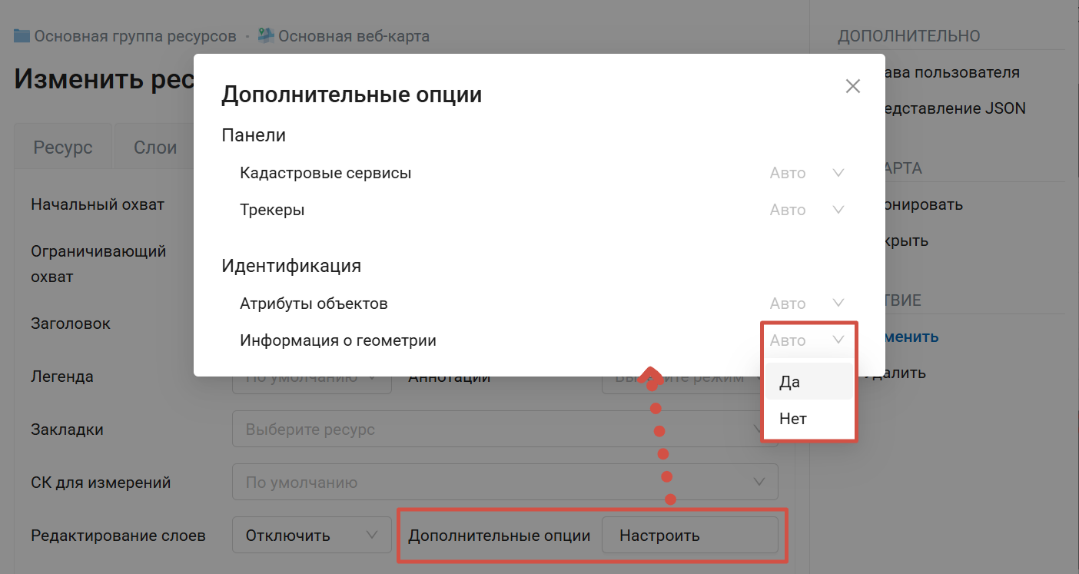The height and width of the screenshot is (574, 1079).
Task: Click the Начальный охват label
Action: click(x=98, y=204)
